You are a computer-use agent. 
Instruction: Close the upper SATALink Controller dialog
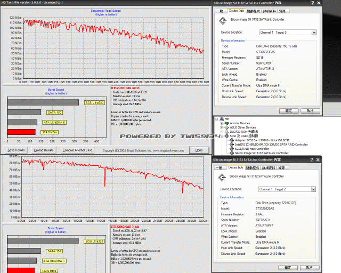click(x=319, y=3)
